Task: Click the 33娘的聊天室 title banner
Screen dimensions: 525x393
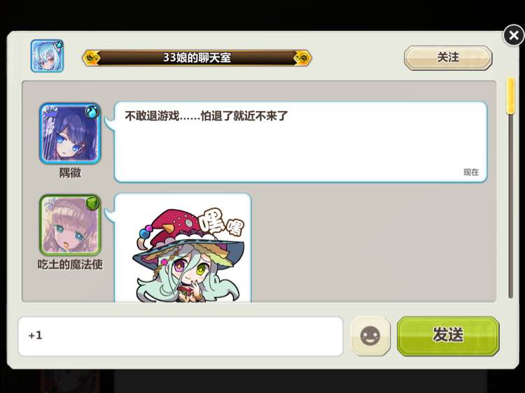Action: coord(197,58)
